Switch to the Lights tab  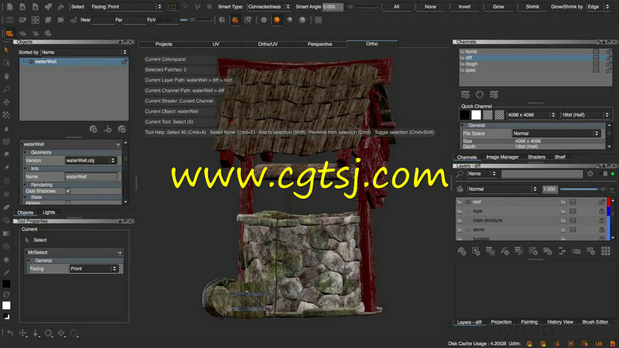(x=49, y=212)
